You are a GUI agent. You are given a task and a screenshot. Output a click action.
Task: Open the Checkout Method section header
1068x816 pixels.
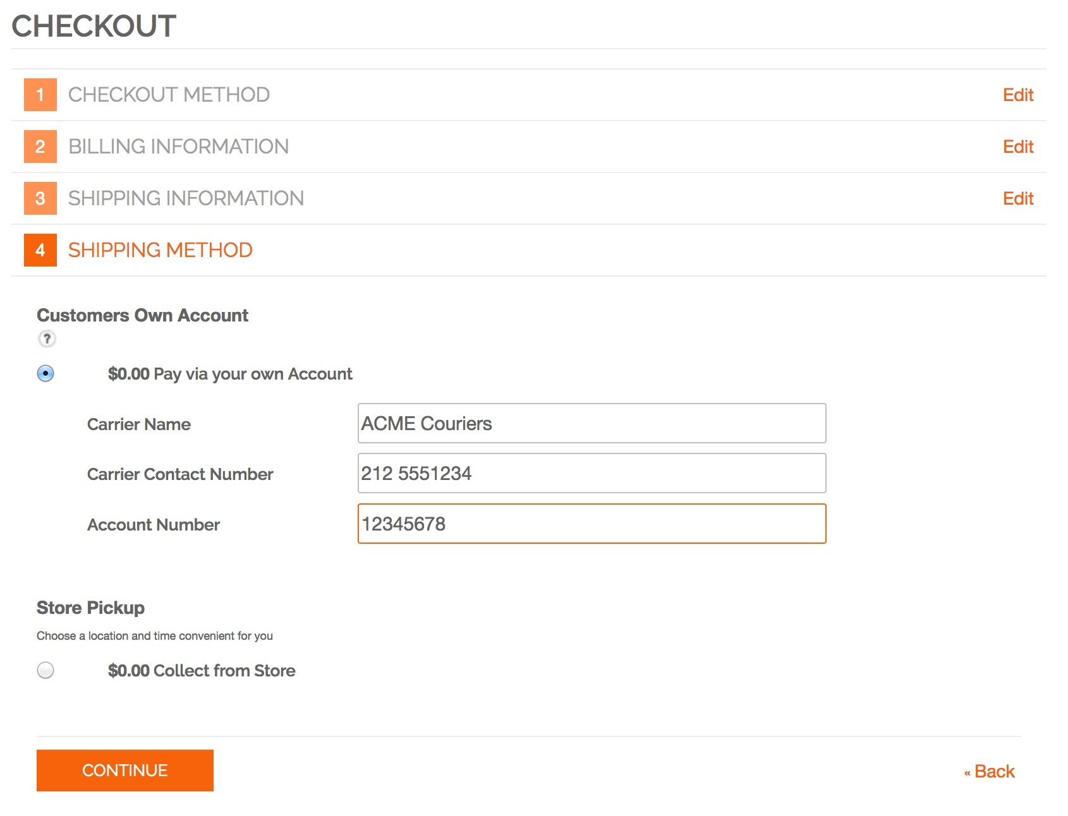click(x=169, y=95)
